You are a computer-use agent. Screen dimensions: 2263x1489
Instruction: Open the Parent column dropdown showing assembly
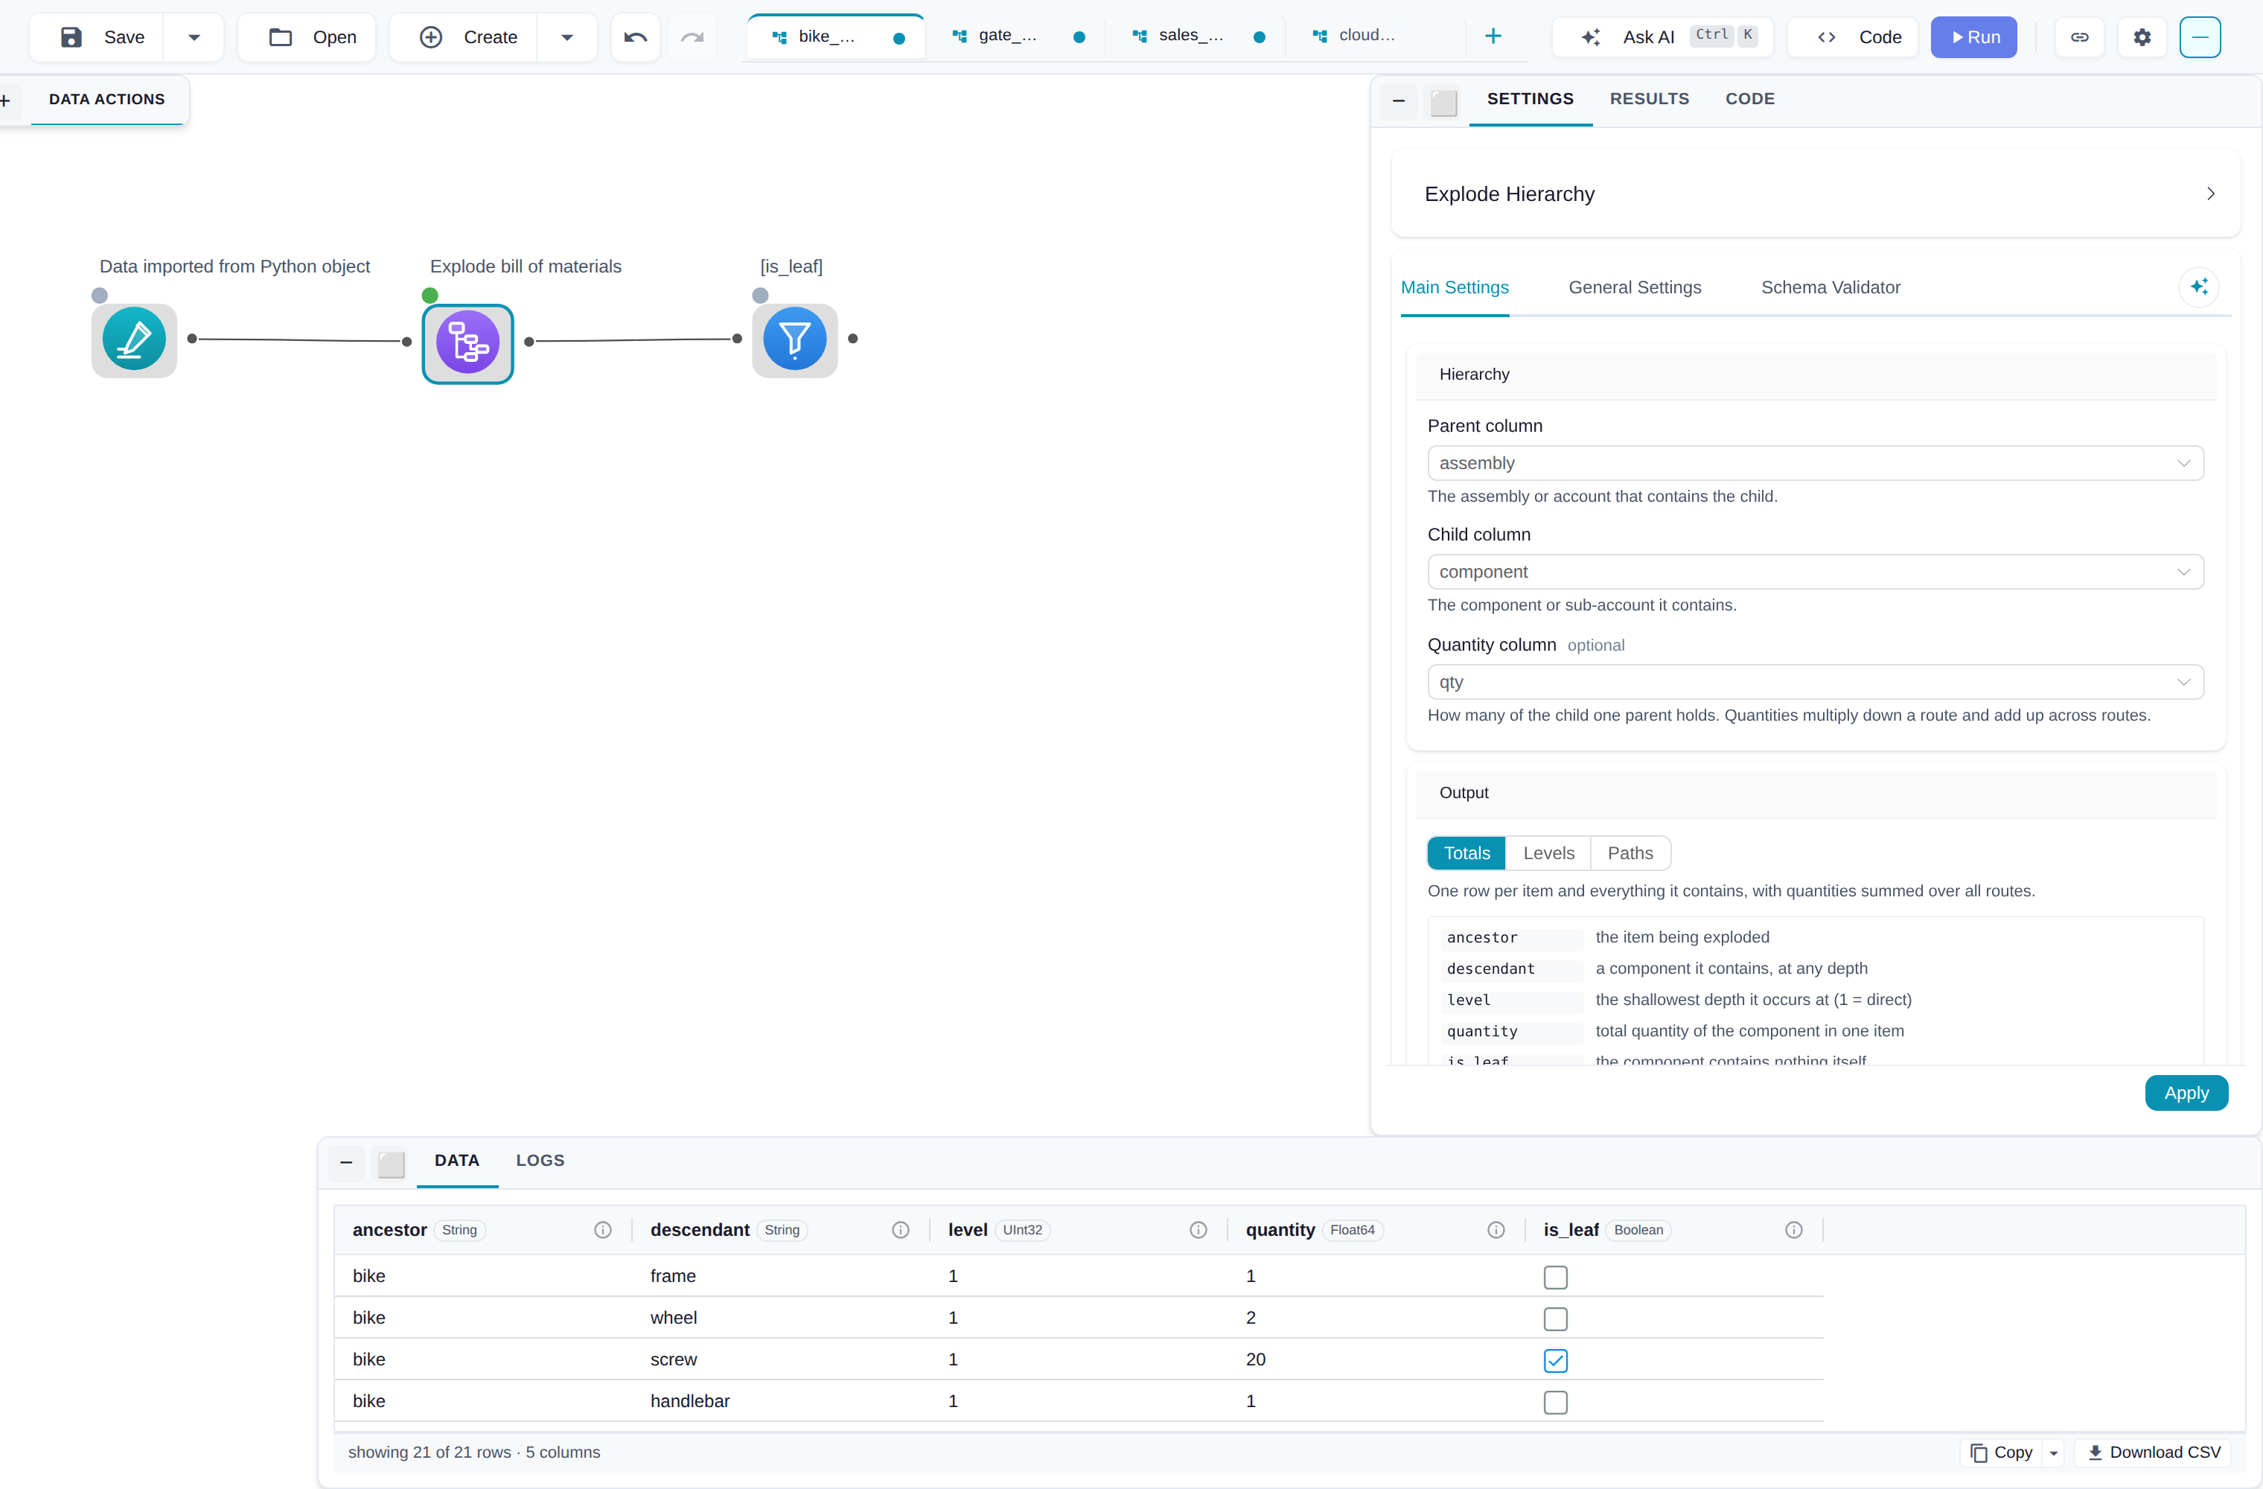(1815, 463)
